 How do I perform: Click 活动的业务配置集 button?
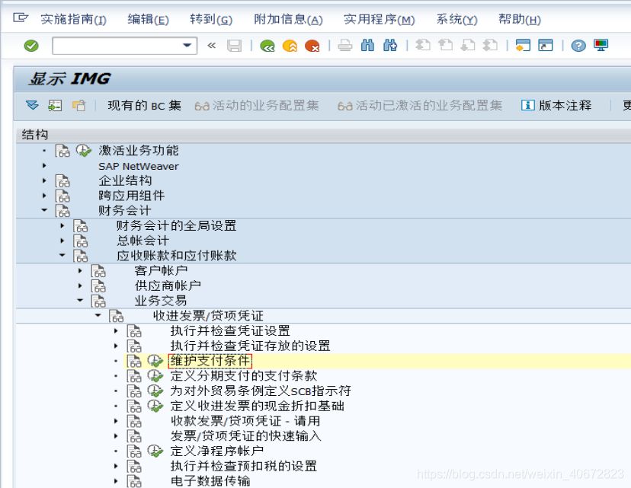pyautogui.click(x=256, y=105)
